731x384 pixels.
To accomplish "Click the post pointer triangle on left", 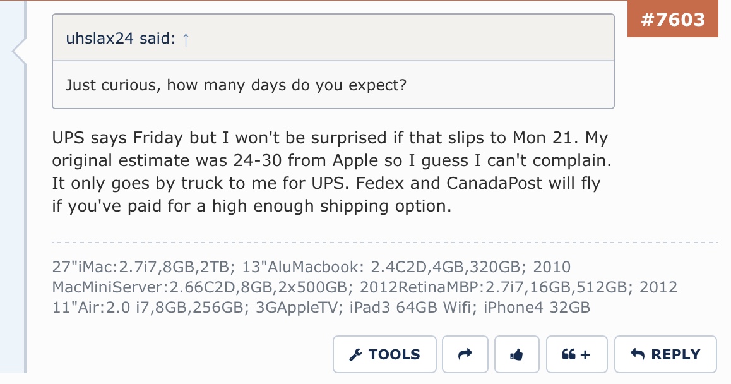I will [x=19, y=51].
